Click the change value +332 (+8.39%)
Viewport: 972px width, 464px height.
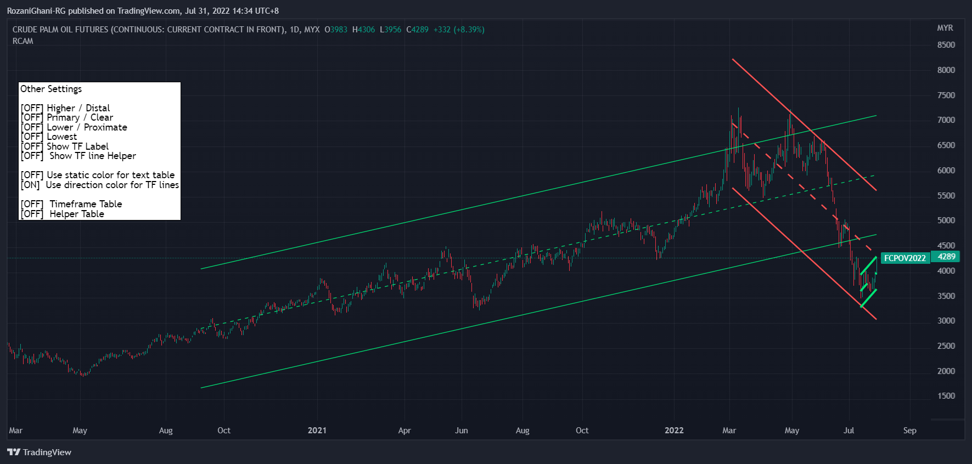pyautogui.click(x=459, y=30)
